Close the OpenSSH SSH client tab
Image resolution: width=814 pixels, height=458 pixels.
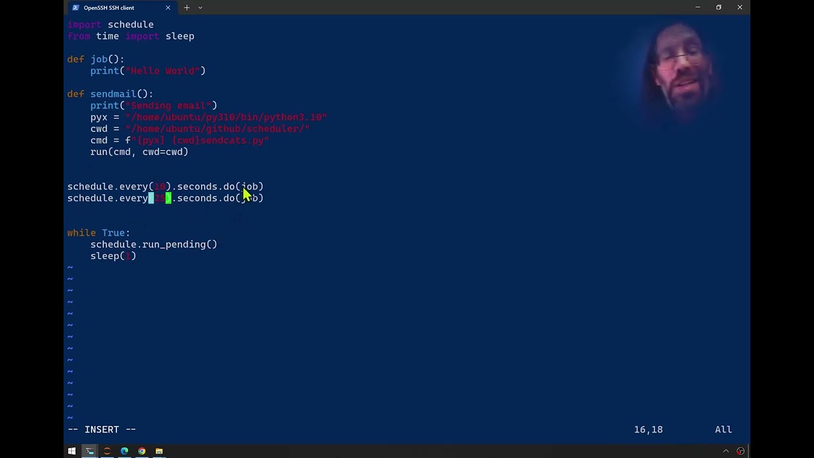pos(168,8)
